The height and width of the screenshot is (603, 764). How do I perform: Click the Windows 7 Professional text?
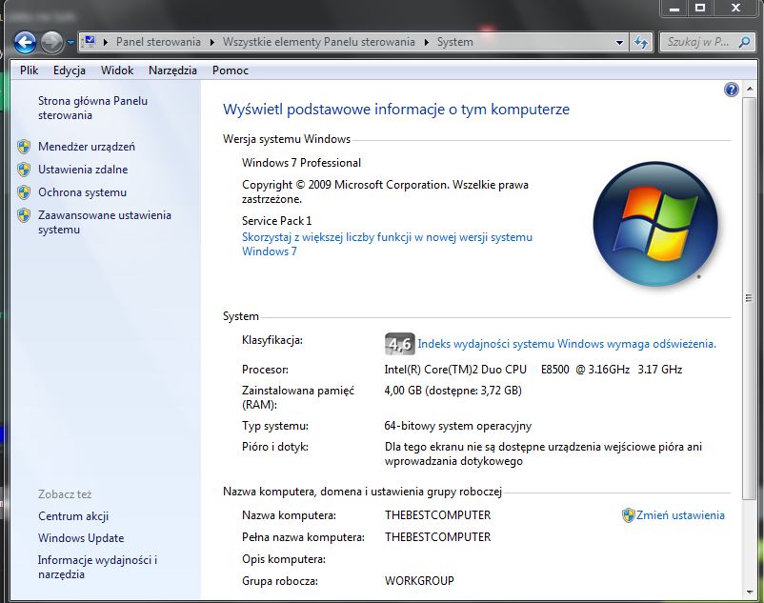(x=301, y=163)
